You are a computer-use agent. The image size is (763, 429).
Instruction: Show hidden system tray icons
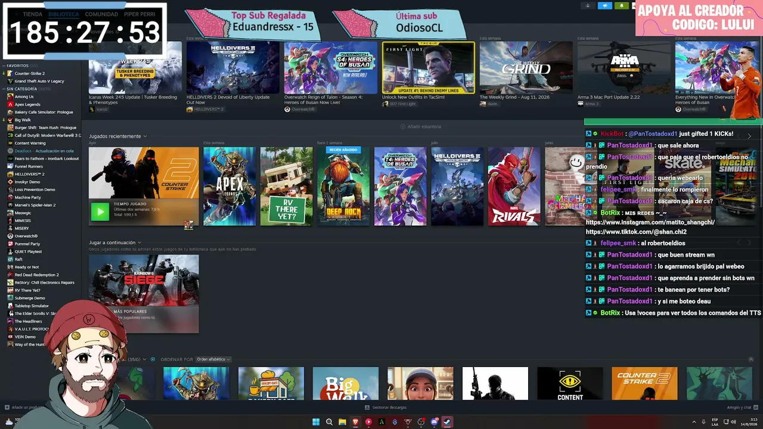pyautogui.click(x=694, y=422)
